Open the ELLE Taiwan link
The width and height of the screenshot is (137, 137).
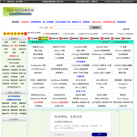click(123, 99)
